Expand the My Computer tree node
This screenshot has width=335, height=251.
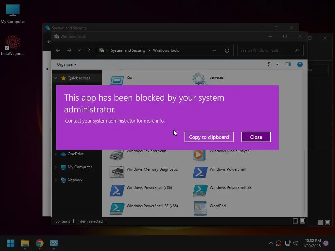[56, 167]
